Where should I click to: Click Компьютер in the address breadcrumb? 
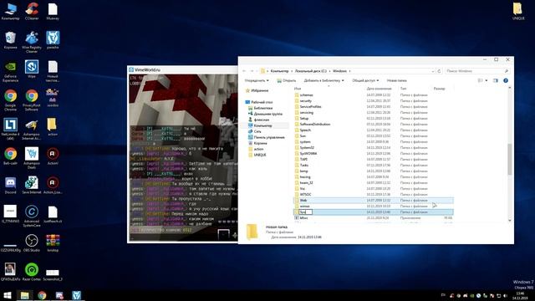[x=279, y=71]
